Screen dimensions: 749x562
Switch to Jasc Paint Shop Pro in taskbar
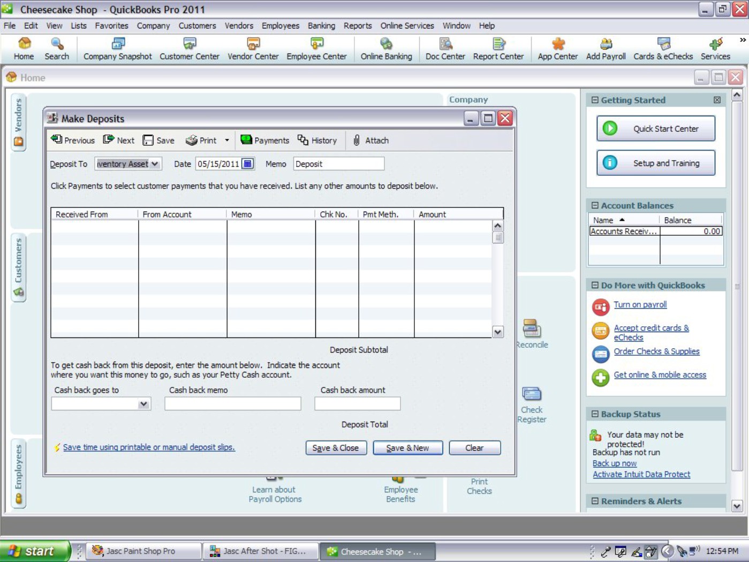(143, 551)
